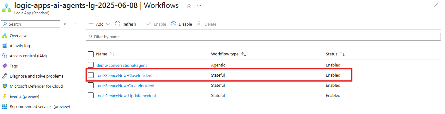
Task: Open demo-conversational-agent workflow
Action: 122,65
